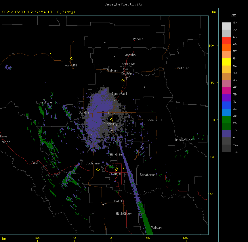Click the Airdrie city label
Screen dimensions: 248x242
tap(116, 154)
